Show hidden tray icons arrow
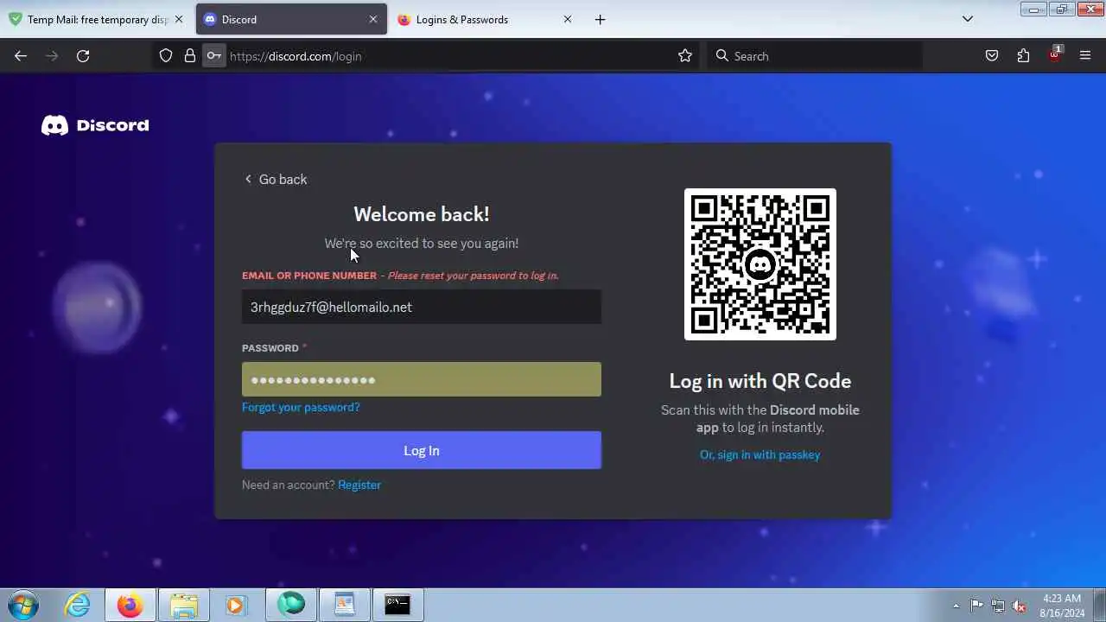 pyautogui.click(x=956, y=606)
